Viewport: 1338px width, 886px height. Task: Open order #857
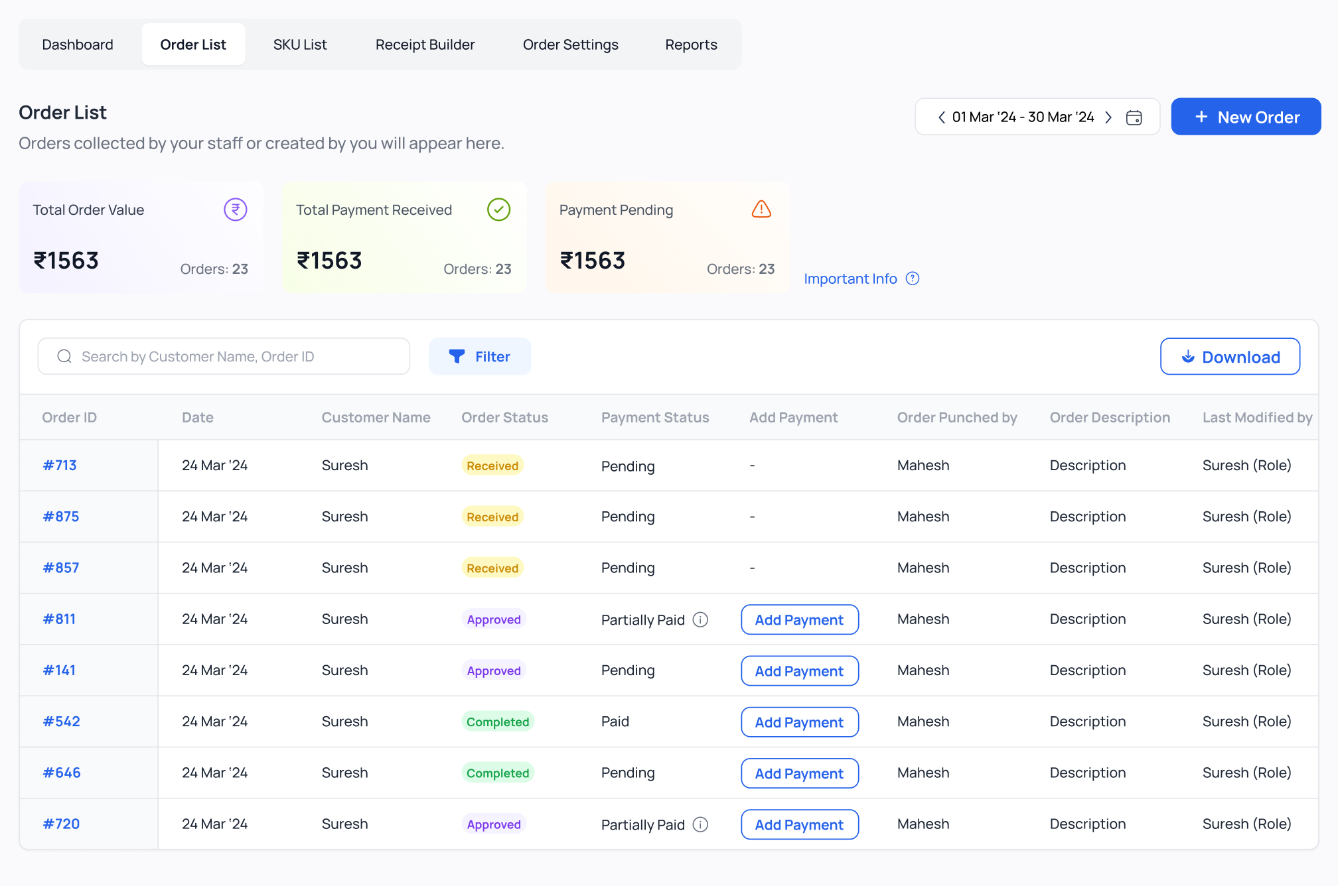coord(60,568)
